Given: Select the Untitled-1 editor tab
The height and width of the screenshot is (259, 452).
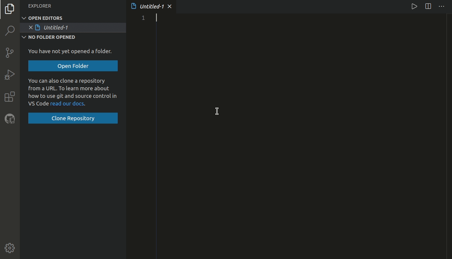Looking at the screenshot, I should 151,6.
